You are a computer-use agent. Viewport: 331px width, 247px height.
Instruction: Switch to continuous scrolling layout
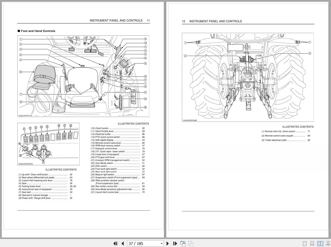[312, 243]
